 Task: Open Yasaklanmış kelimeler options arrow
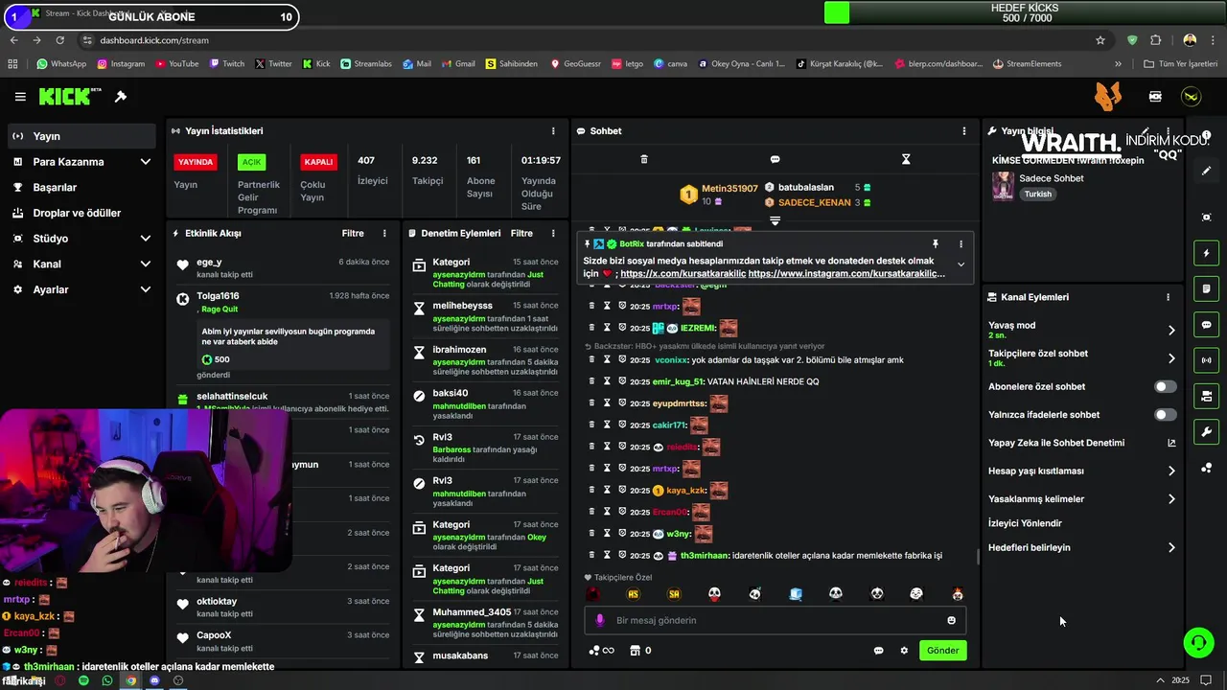(x=1170, y=499)
